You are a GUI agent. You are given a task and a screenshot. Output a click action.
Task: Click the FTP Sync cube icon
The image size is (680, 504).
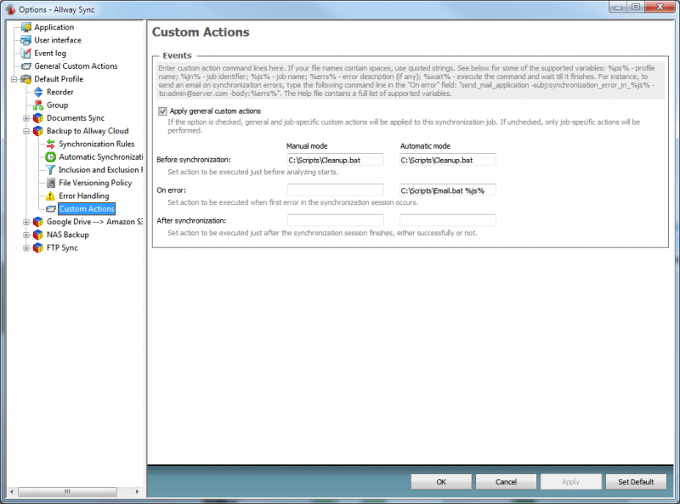point(38,247)
